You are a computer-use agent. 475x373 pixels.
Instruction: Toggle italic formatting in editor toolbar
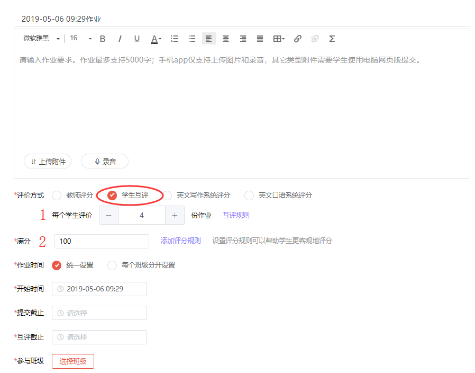click(120, 39)
